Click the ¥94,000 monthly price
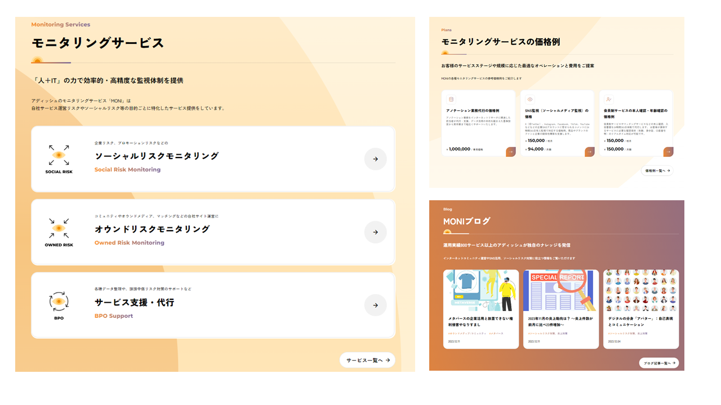Screen dimensions: 721x405 535,149
